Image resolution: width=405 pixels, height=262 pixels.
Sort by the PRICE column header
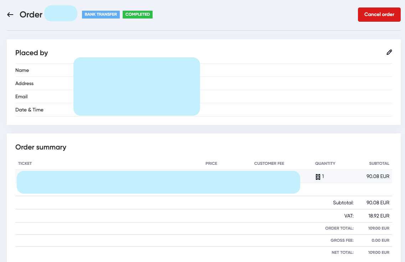[x=211, y=163]
